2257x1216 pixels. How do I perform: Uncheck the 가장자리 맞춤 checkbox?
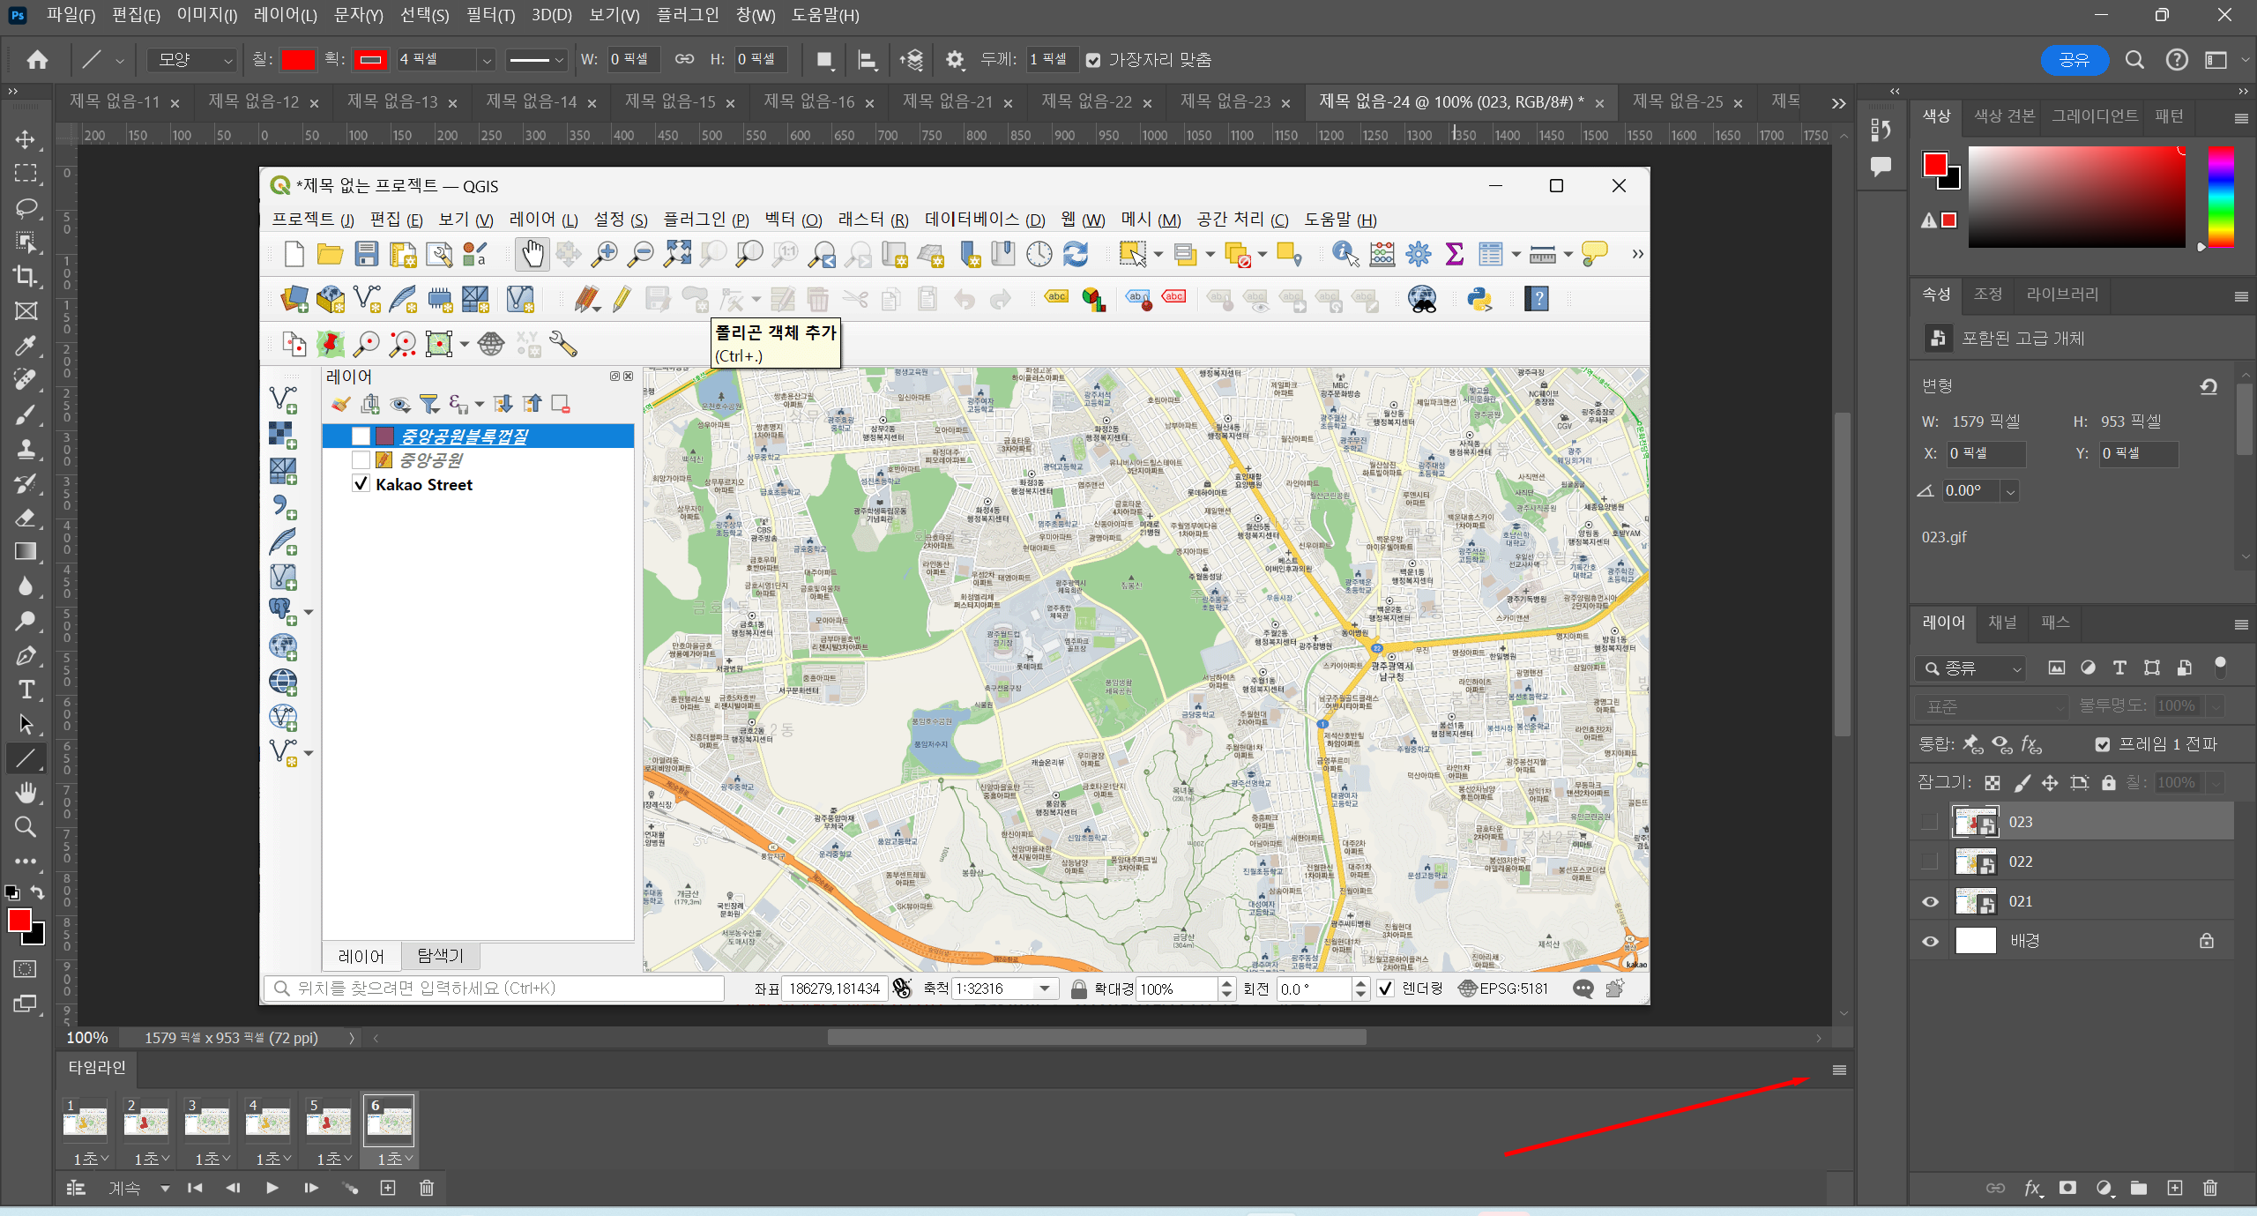[x=1093, y=60]
